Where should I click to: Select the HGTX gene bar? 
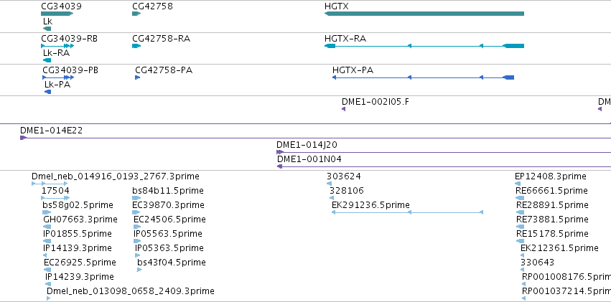pyautogui.click(x=424, y=14)
